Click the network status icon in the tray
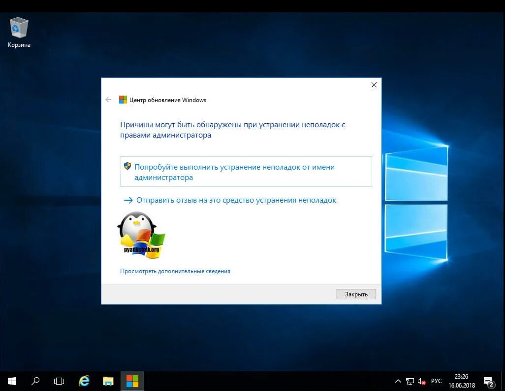 pyautogui.click(x=410, y=381)
